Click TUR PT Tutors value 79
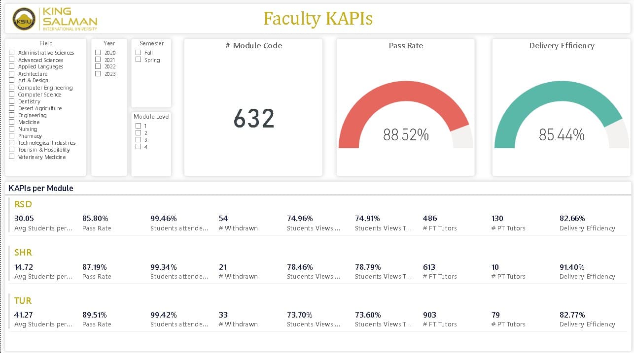Image resolution: width=634 pixels, height=353 pixels. 495,315
